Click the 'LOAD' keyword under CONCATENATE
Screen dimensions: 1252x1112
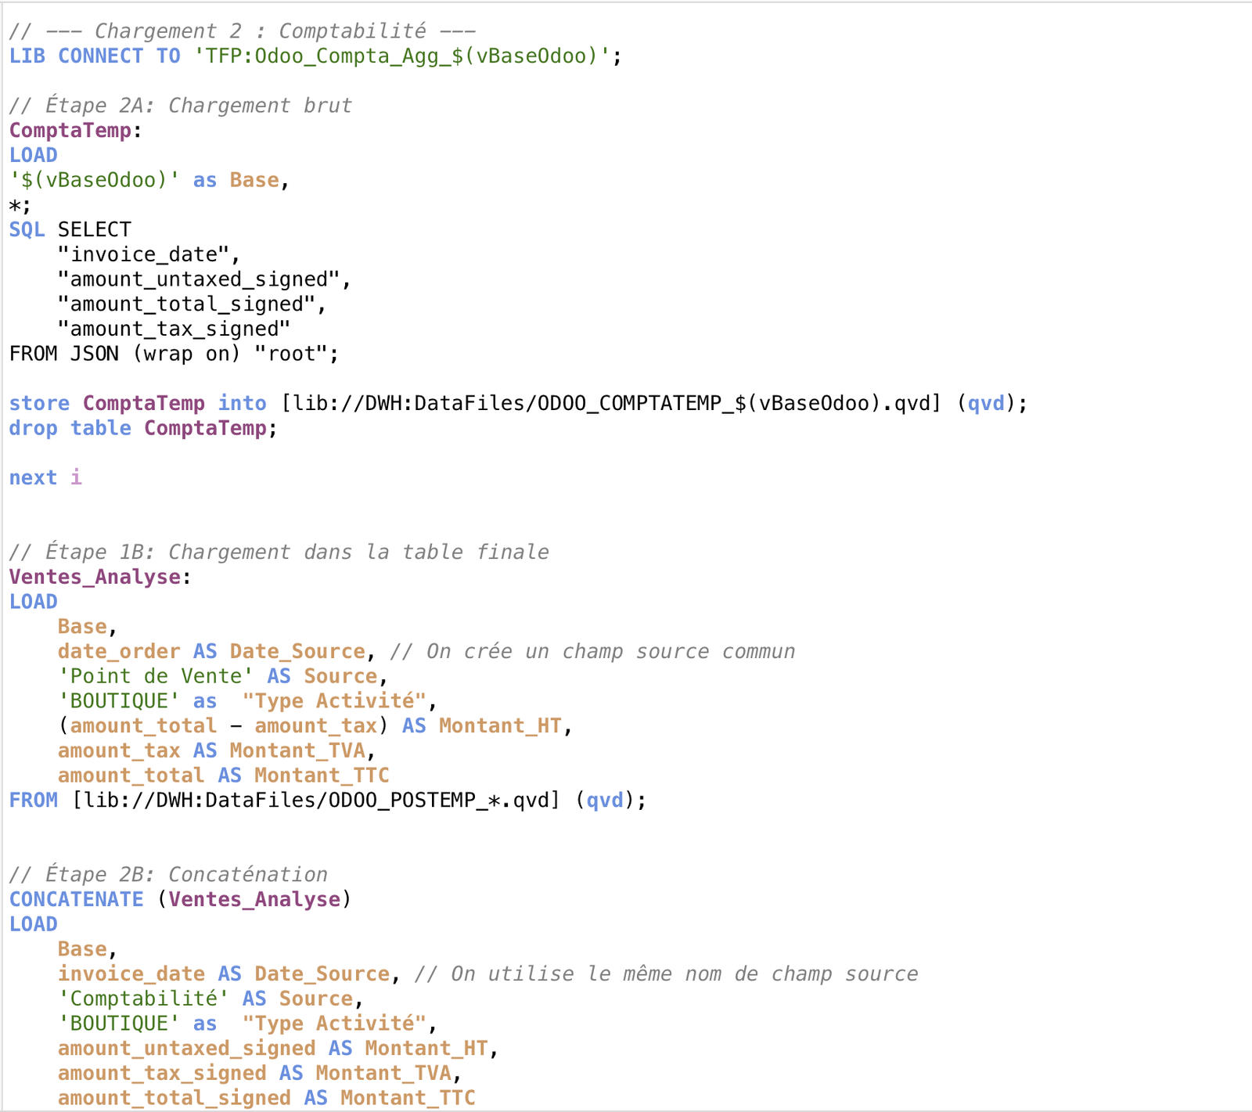click(34, 924)
